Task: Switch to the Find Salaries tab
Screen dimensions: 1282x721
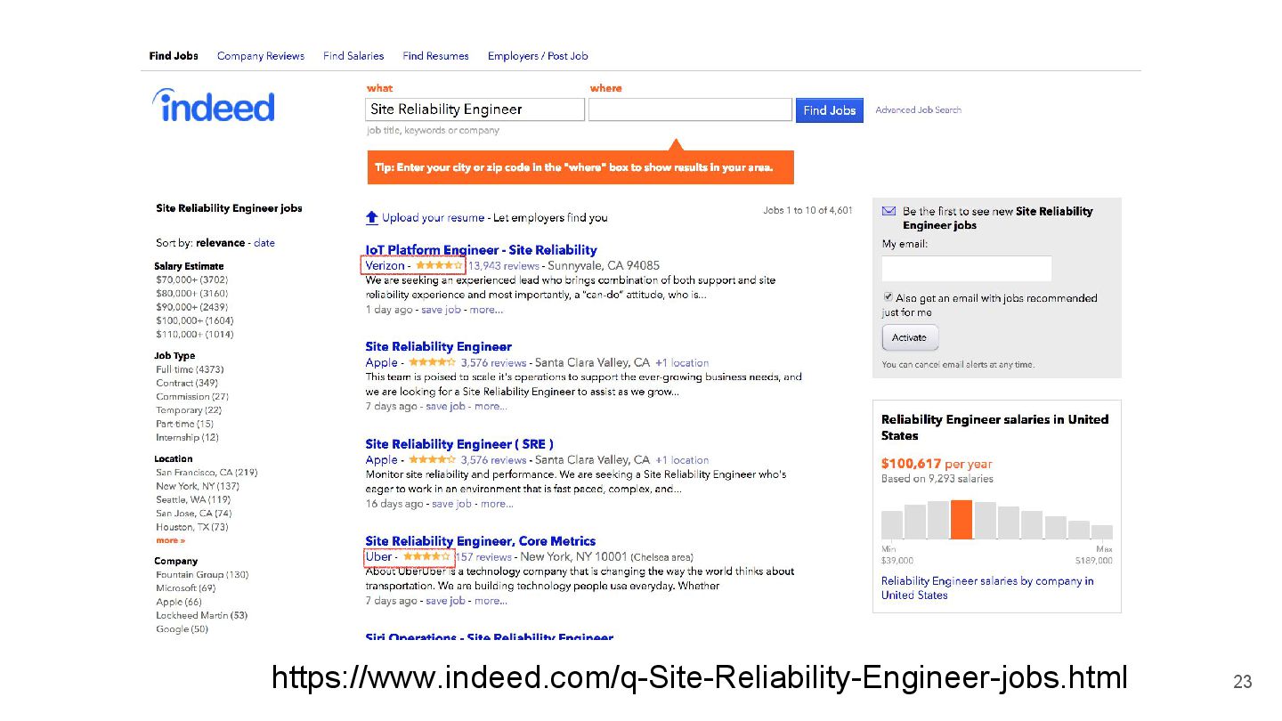Action: click(x=353, y=56)
